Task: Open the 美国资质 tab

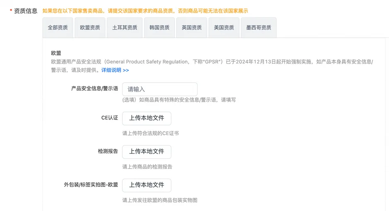Action: click(224, 28)
